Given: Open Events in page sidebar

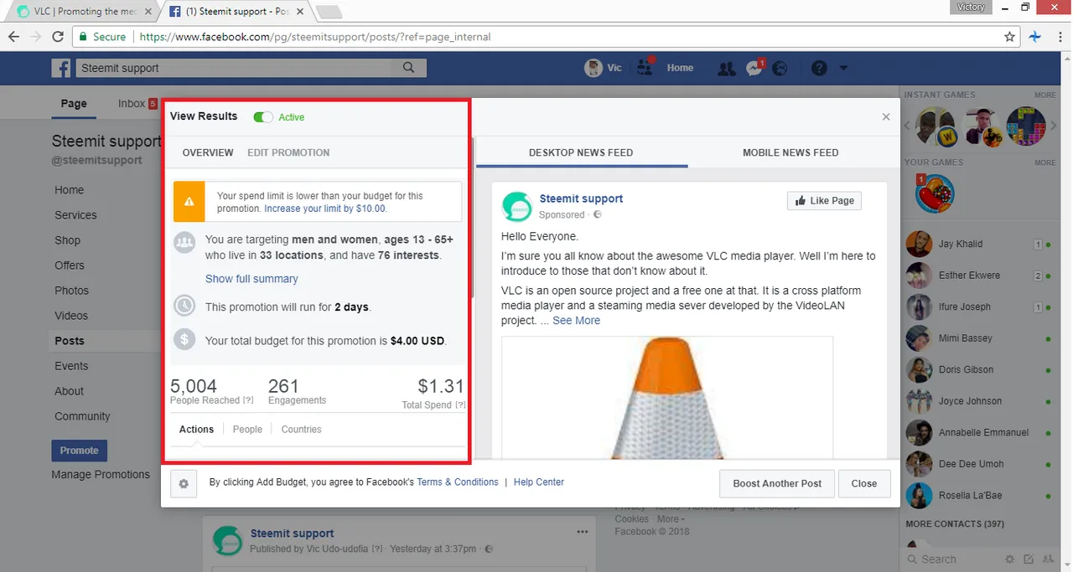Looking at the screenshot, I should tap(71, 366).
